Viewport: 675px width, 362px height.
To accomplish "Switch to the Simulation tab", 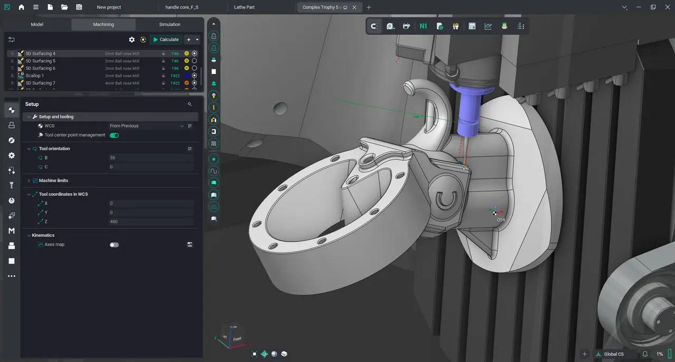I will point(170,24).
